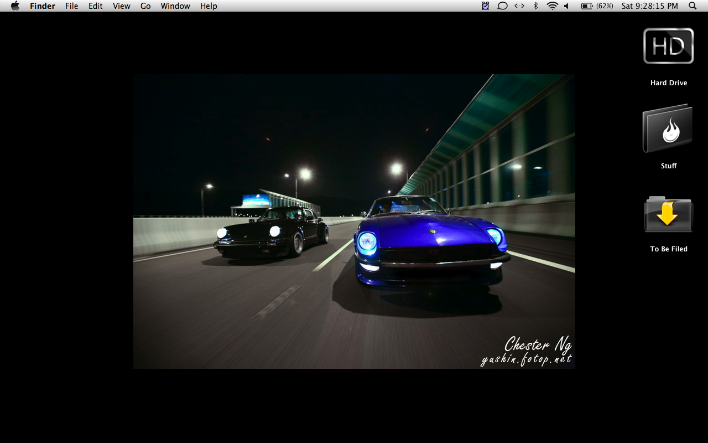The width and height of the screenshot is (708, 443).
Task: Open the Window menu
Action: tap(175, 6)
